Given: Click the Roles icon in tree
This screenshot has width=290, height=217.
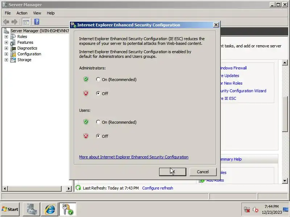Looking at the screenshot, I should pos(13,37).
